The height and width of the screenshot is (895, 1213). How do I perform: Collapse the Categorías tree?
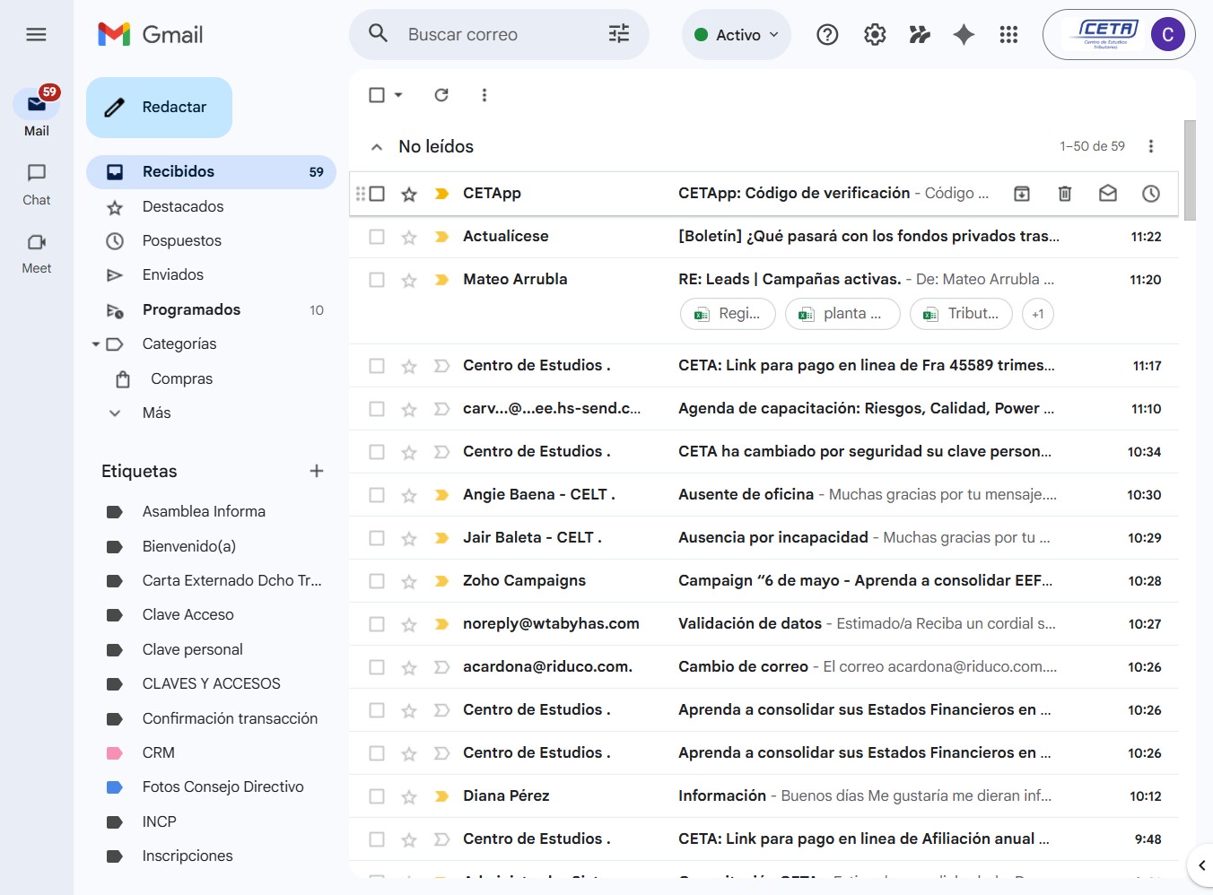(96, 344)
